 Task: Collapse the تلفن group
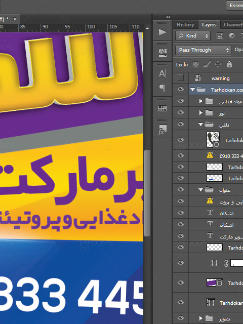point(200,125)
